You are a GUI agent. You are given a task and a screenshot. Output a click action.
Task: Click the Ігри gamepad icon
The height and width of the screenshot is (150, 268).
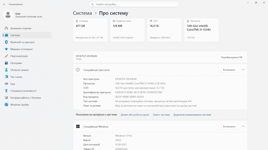pyautogui.click(x=7, y=84)
